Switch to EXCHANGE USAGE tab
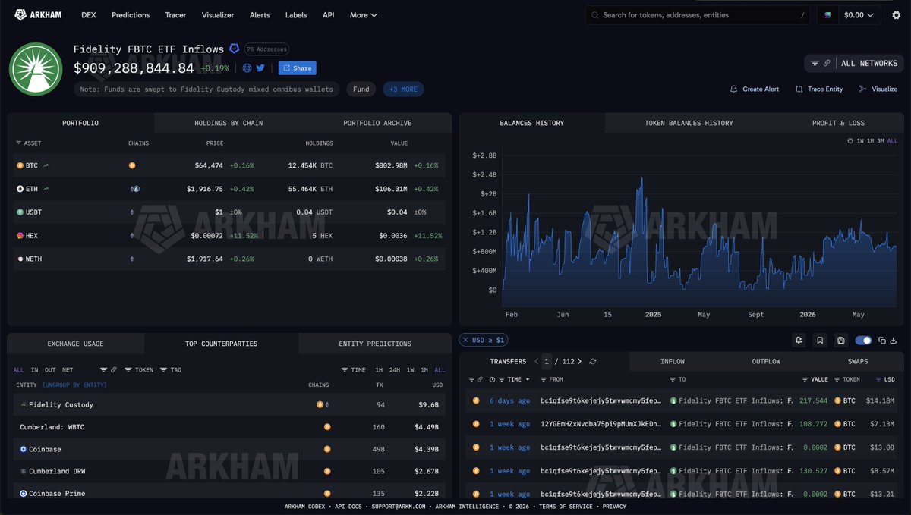 click(75, 344)
